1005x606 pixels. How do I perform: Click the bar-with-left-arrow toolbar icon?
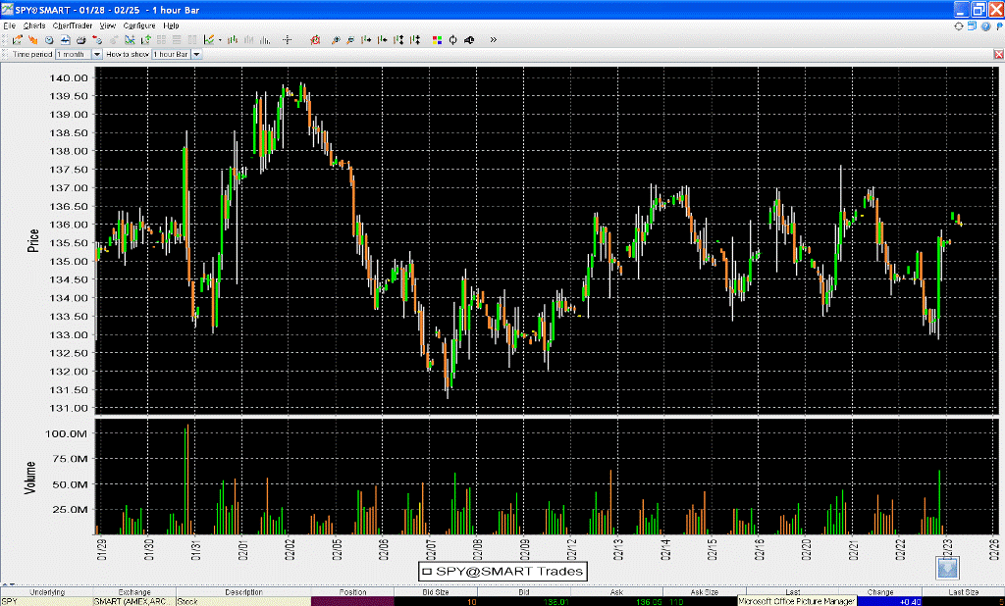[x=383, y=40]
